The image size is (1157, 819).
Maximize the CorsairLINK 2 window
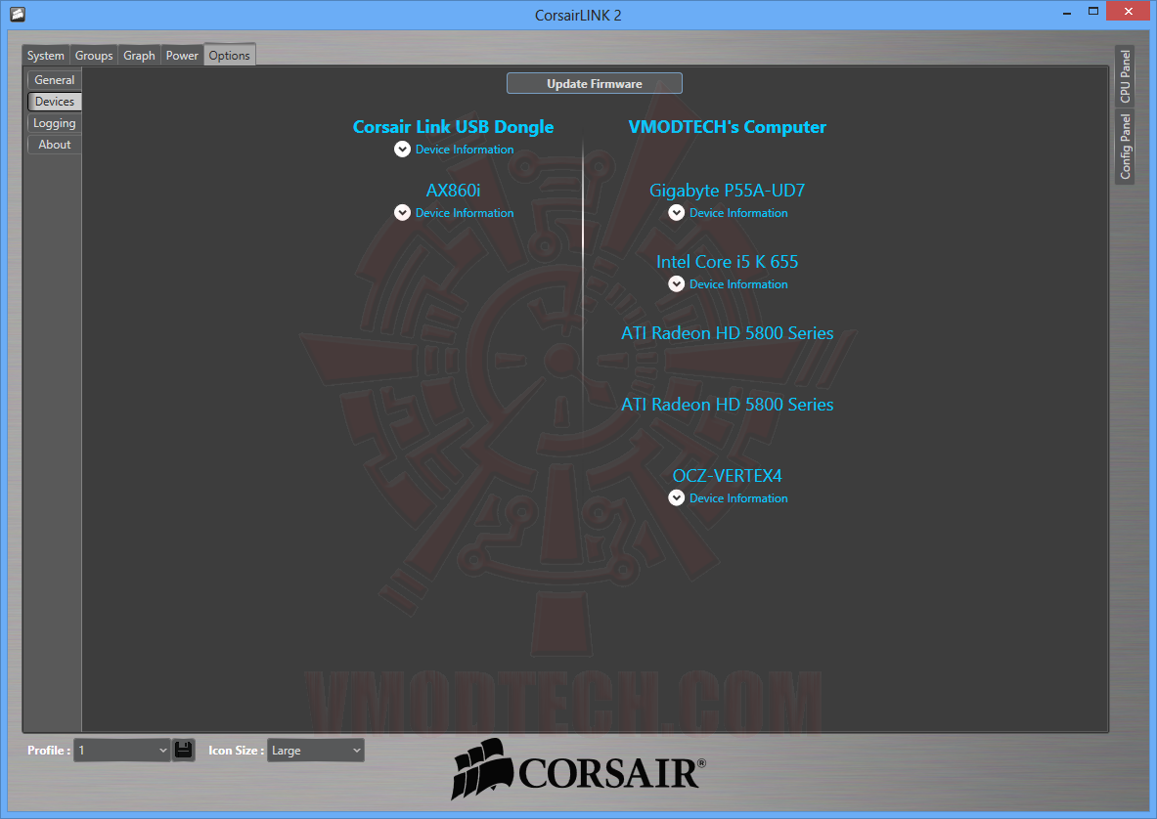[x=1093, y=12]
